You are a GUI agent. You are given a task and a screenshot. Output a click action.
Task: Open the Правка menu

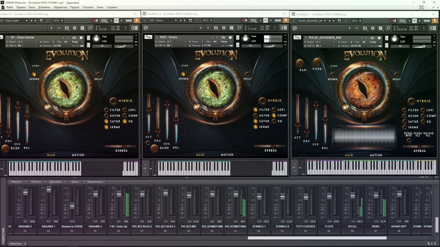[21, 7]
